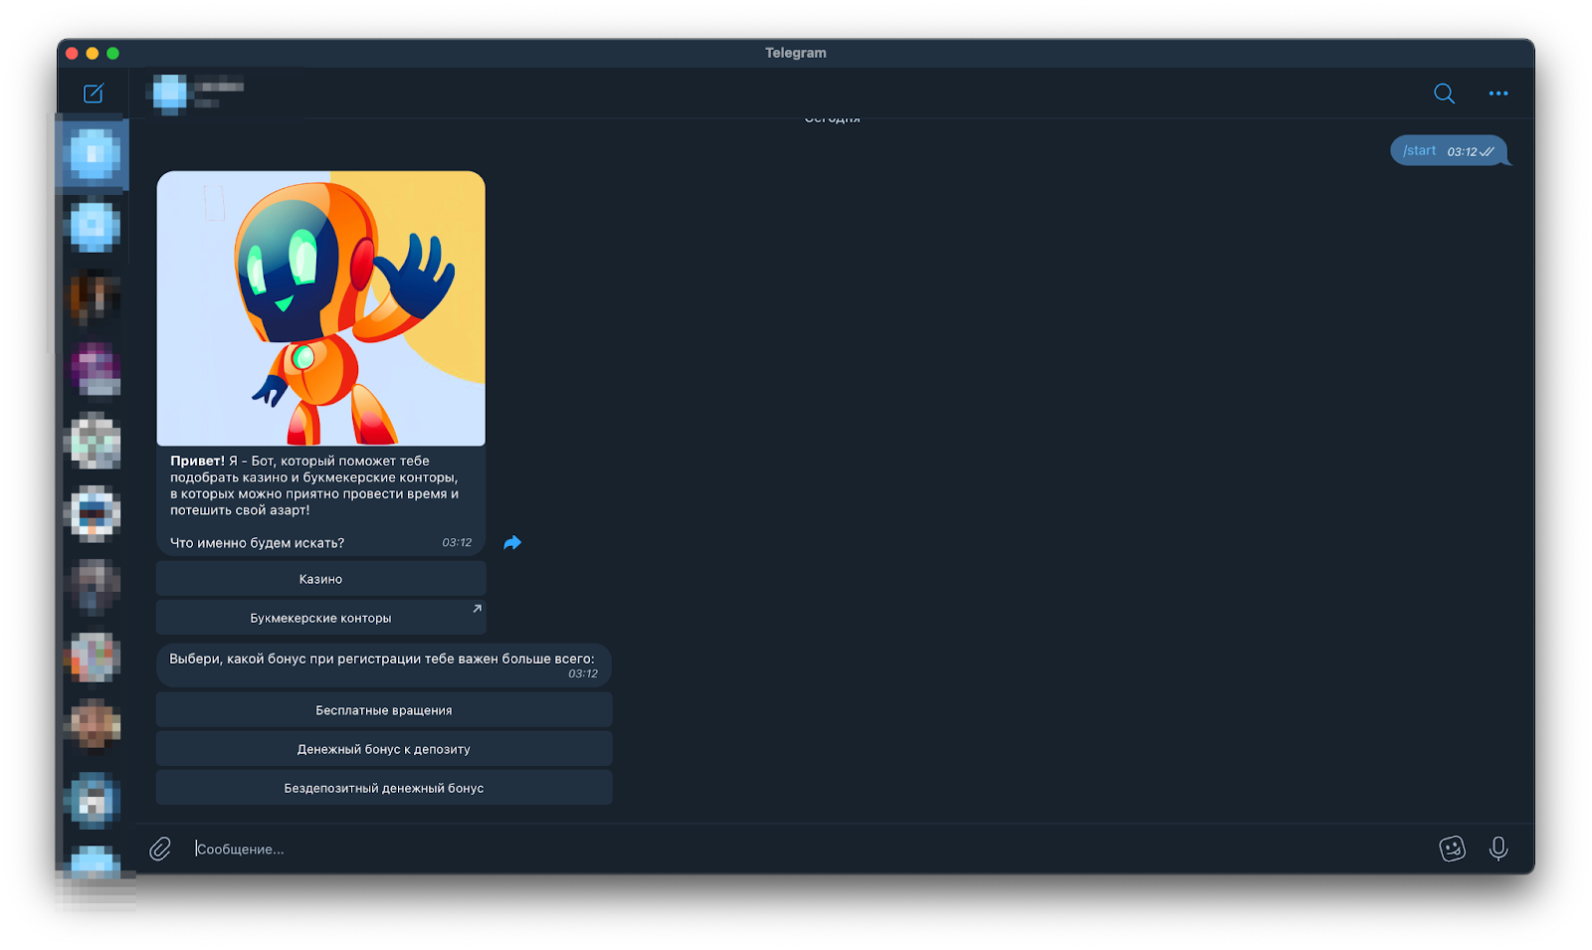Click the yellow minimize window button
The width and height of the screenshot is (1592, 950).
[x=93, y=53]
